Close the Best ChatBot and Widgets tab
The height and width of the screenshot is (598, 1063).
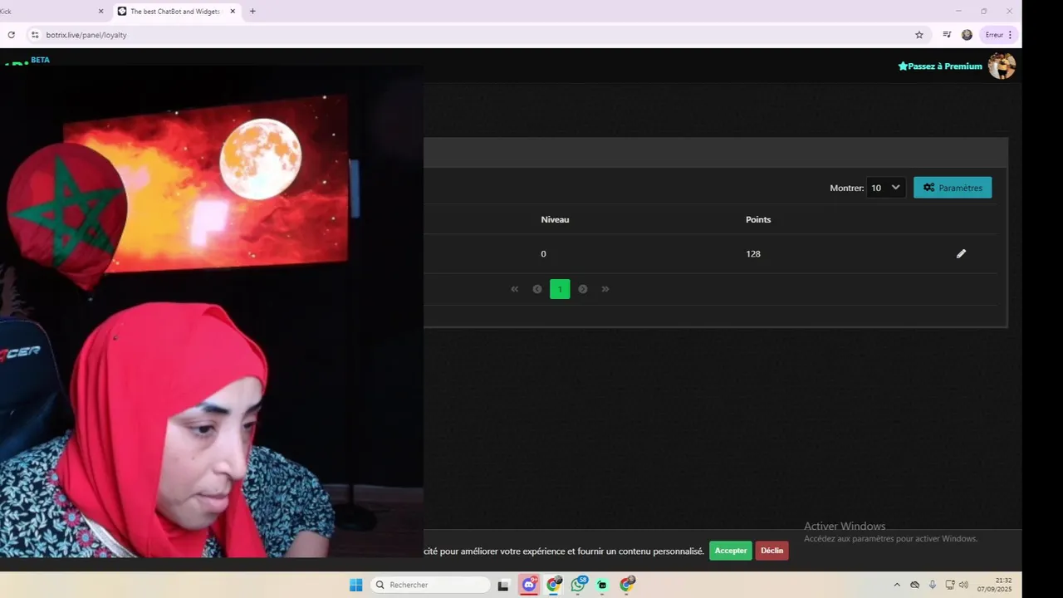tap(233, 12)
